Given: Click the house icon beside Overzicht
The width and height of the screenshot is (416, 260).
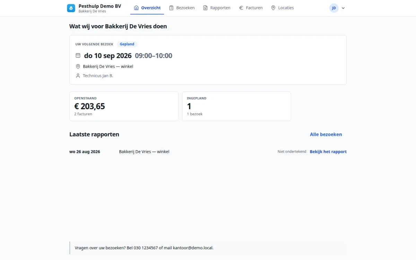Looking at the screenshot, I should click(x=136, y=8).
